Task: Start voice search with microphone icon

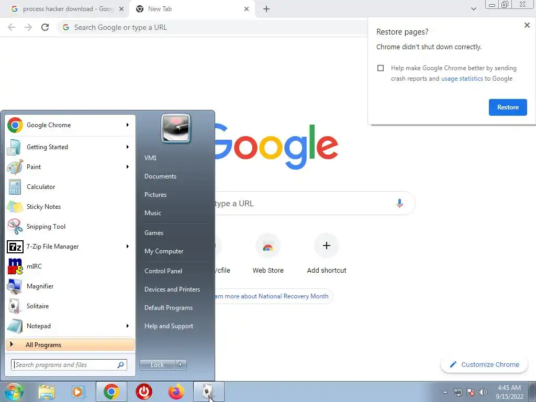Action: pyautogui.click(x=399, y=204)
